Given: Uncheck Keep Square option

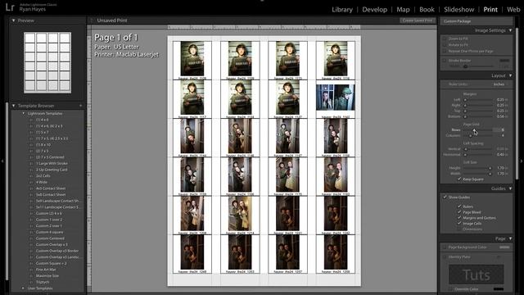Looking at the screenshot, I should 459,179.
